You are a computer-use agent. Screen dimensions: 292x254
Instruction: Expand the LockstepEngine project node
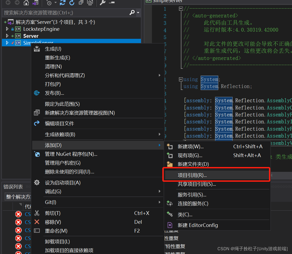point(7,29)
